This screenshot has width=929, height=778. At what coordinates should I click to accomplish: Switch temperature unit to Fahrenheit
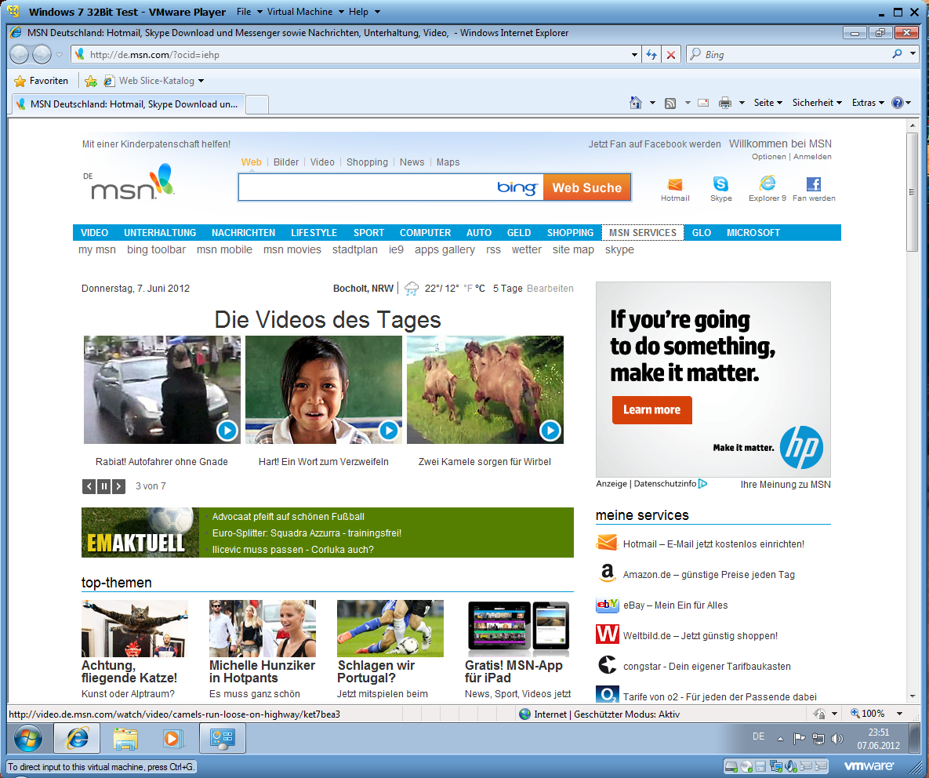[x=468, y=289]
